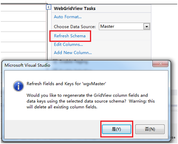Close the Microsoft Visual Studio dialog

coord(160,64)
